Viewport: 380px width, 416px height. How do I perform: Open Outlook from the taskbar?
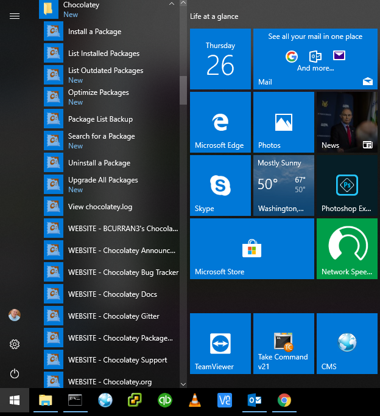[x=255, y=400]
